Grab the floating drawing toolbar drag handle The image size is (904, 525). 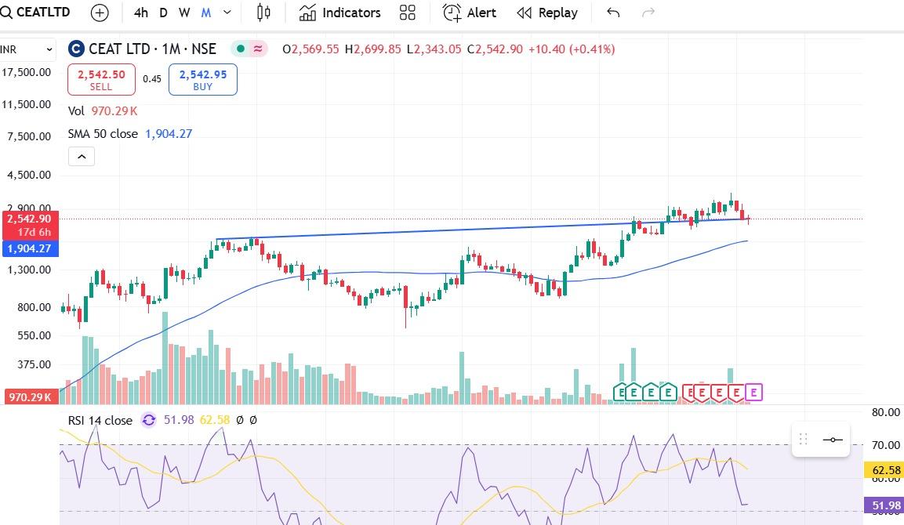click(x=803, y=440)
